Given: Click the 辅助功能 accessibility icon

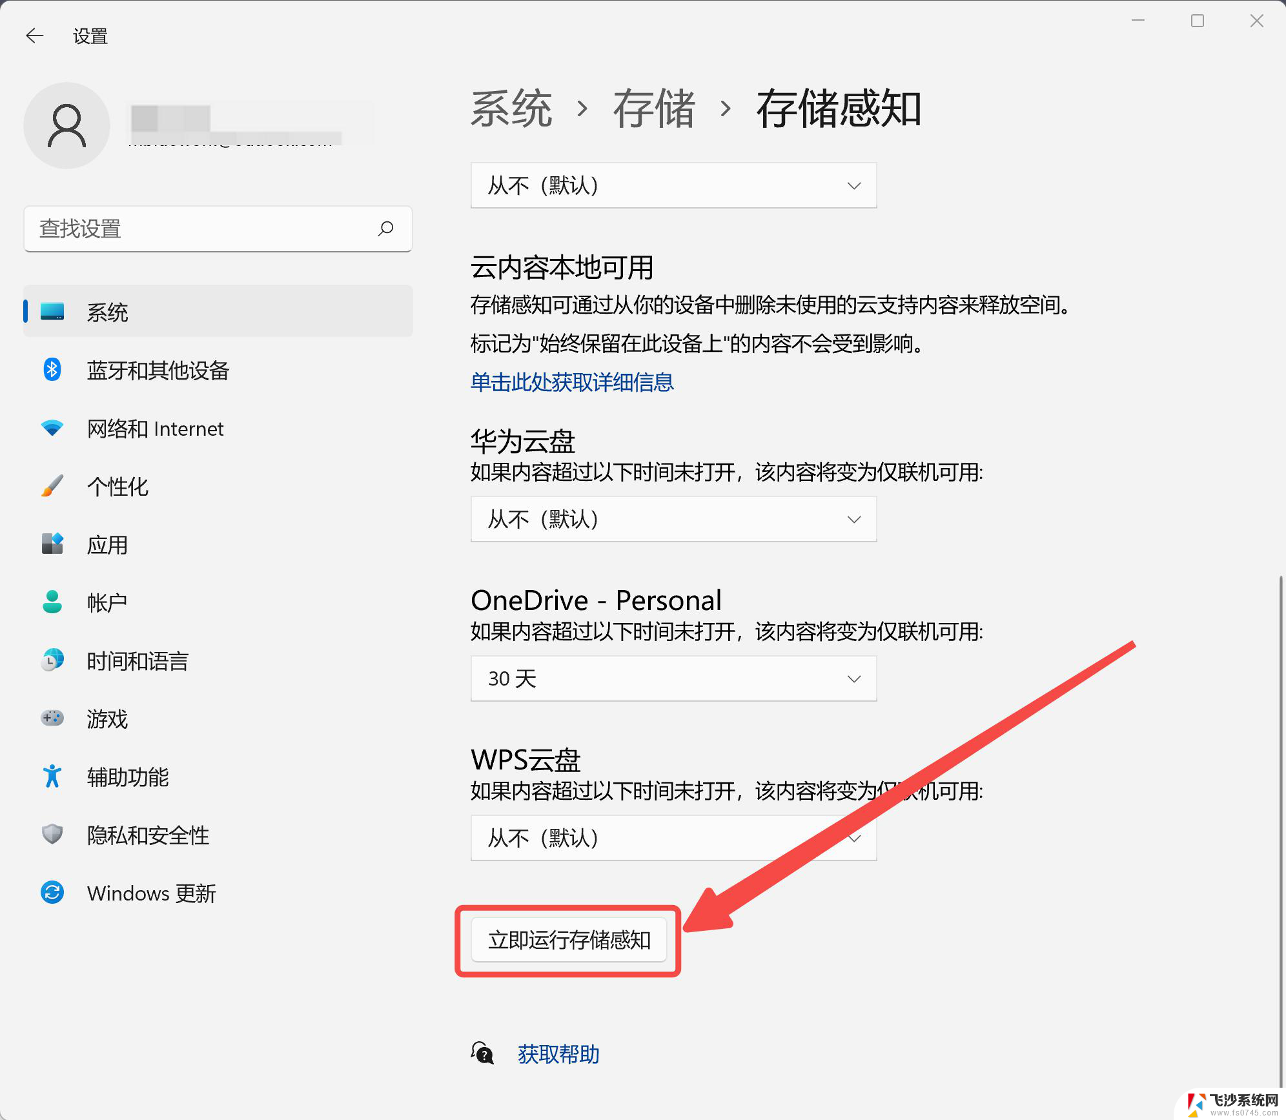Looking at the screenshot, I should (52, 776).
